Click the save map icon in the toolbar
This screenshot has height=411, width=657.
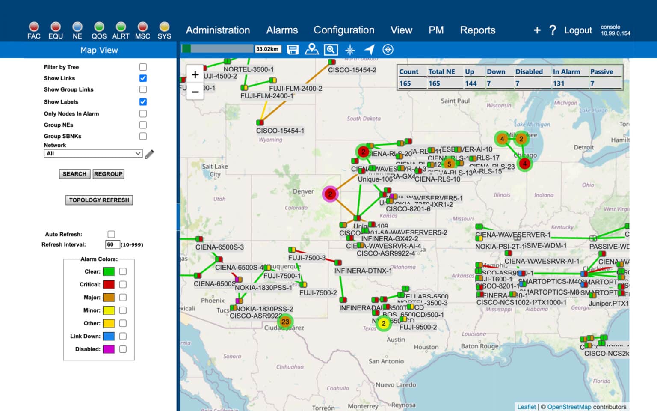[x=293, y=50]
